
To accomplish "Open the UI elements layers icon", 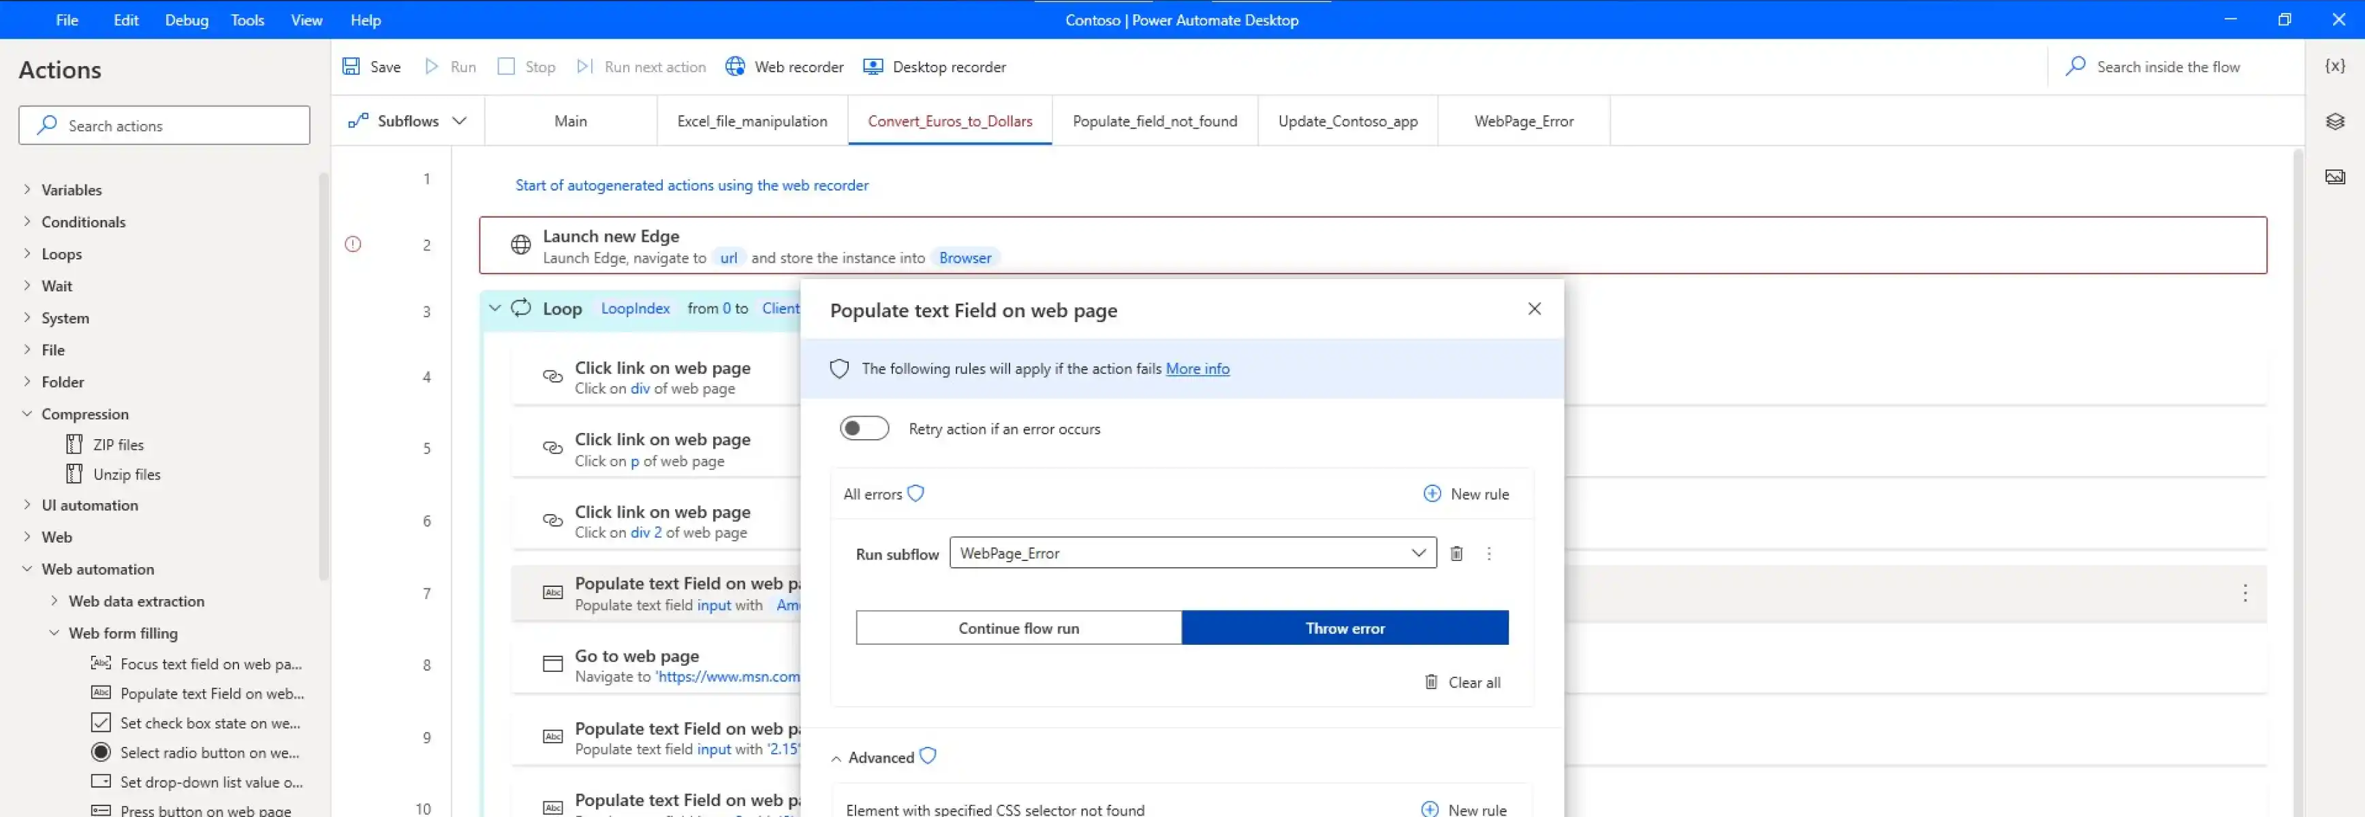I will click(x=2335, y=121).
